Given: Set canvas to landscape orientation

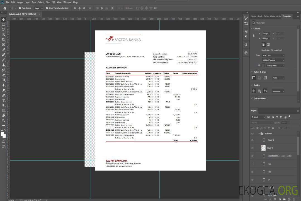Looking at the screenshot, I should [268, 44].
